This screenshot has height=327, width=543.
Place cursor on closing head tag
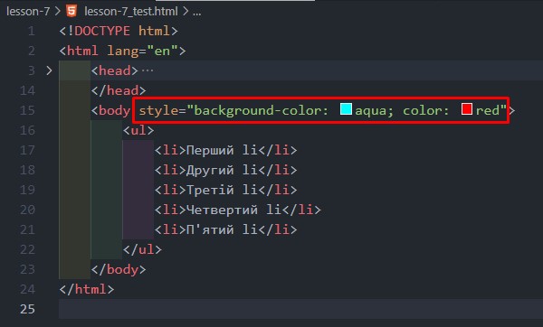(119, 90)
